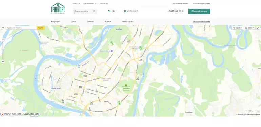261x127 pixels.
Task: Click the city location arrow icon
Action: (109, 11)
